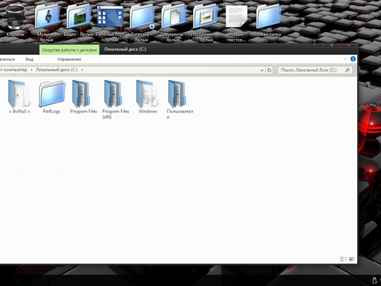The image size is (381, 286).
Task: Select the Новый текстов... document on desktop
Action: click(x=236, y=23)
